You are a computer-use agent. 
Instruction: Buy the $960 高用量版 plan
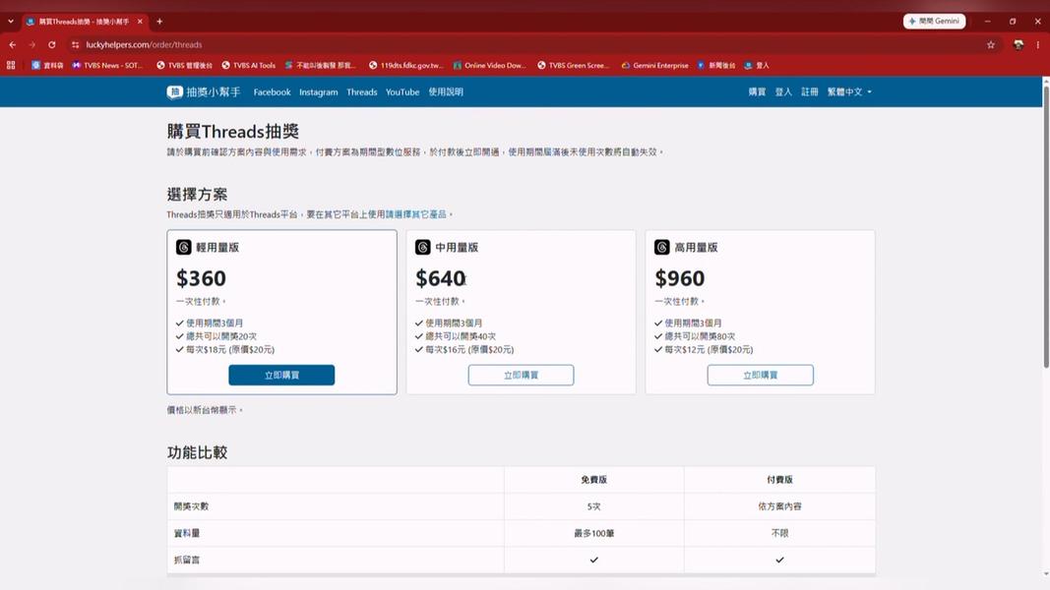tap(760, 375)
